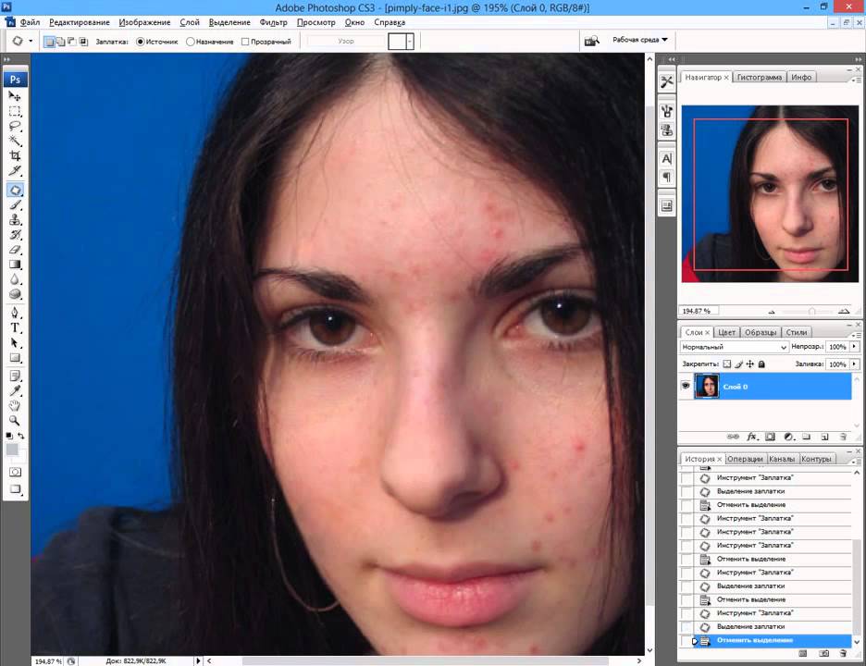Select the History Brush tool

pyautogui.click(x=15, y=235)
